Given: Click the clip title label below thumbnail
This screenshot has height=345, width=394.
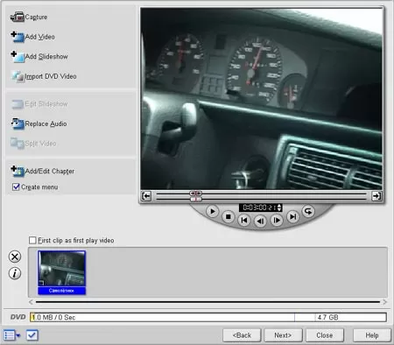Looking at the screenshot, I should pos(61,291).
